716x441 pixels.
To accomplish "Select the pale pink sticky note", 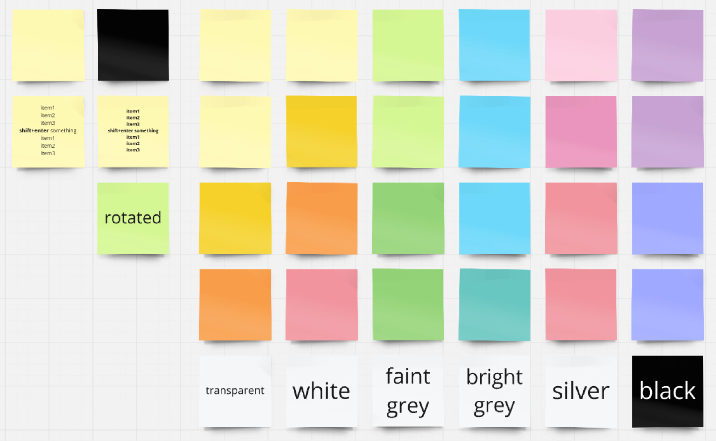I will (x=581, y=45).
